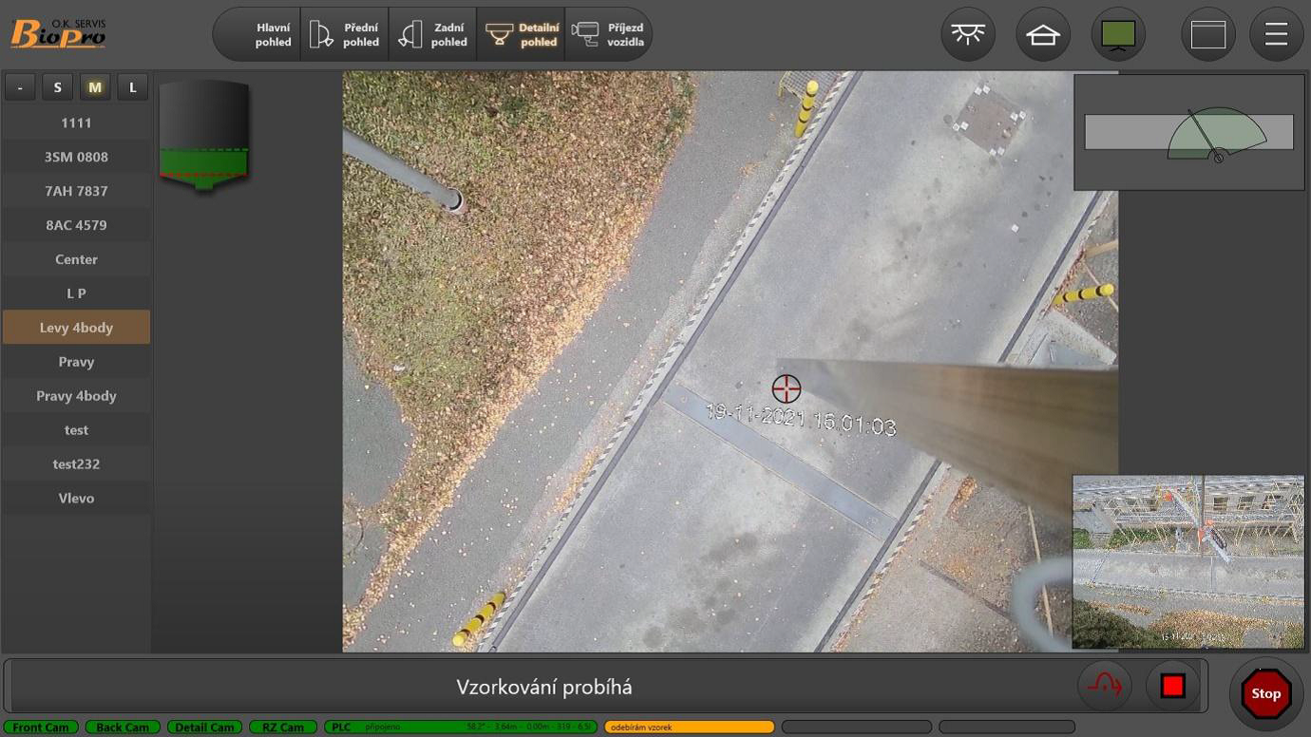
Task: Select size L option
Action: 133,87
